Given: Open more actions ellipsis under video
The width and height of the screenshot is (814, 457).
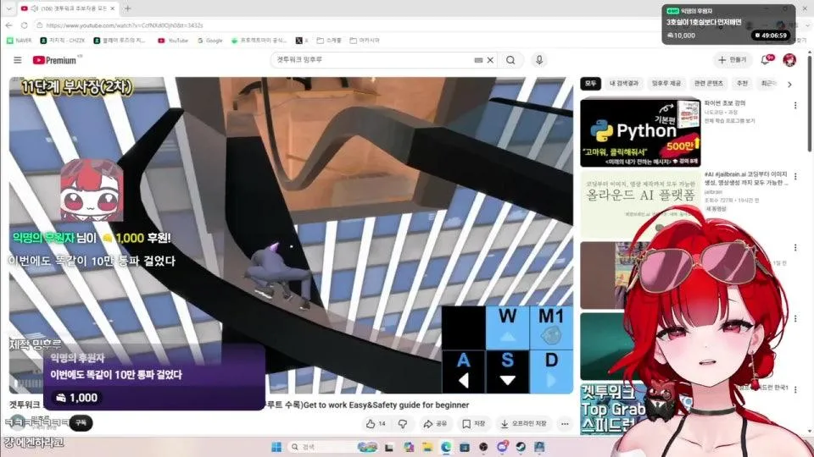Looking at the screenshot, I should [x=565, y=424].
